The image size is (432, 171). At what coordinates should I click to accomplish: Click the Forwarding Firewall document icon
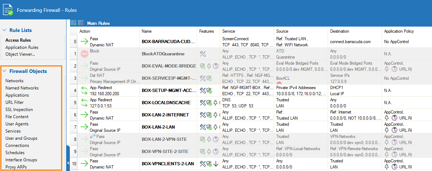click(x=8, y=10)
